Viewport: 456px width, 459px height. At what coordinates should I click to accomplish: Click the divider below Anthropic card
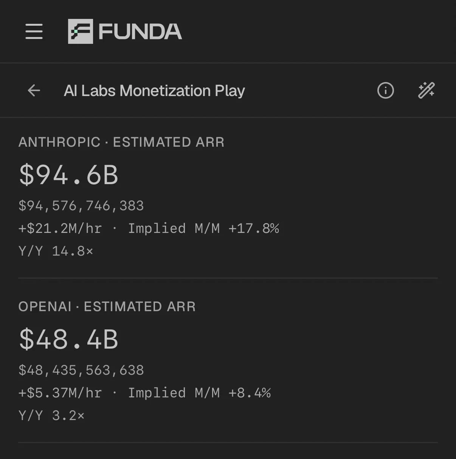click(x=228, y=278)
